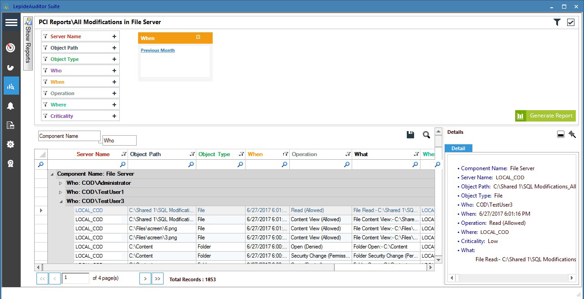Click the Generate Report button
Screen dimensions: 584x299
545,116
